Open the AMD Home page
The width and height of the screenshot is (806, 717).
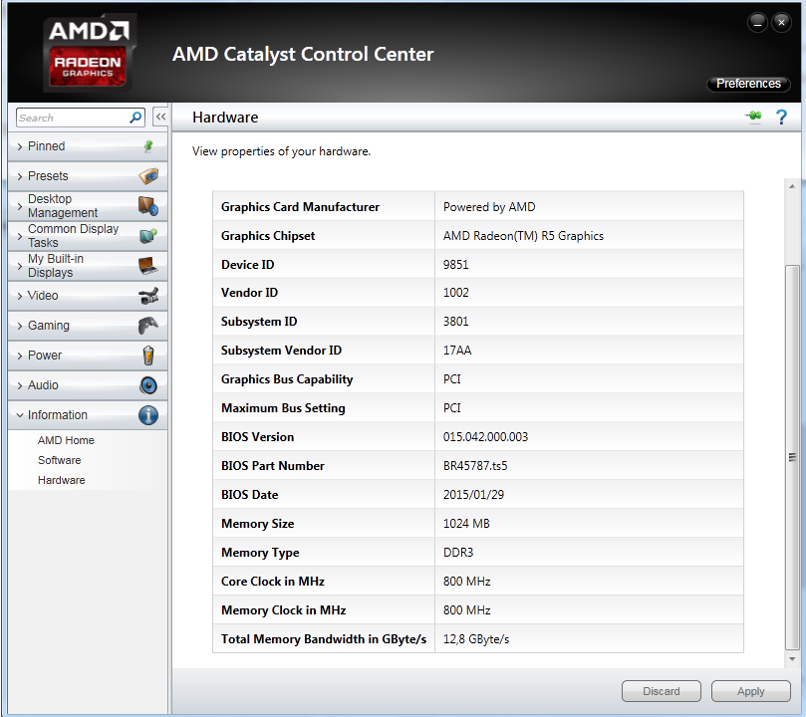(66, 440)
